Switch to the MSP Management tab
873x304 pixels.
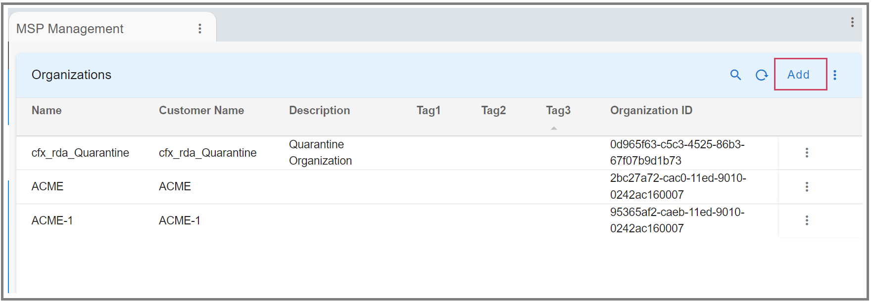70,29
